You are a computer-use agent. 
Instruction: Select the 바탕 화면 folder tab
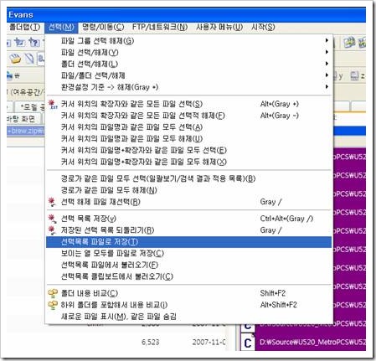[21, 119]
